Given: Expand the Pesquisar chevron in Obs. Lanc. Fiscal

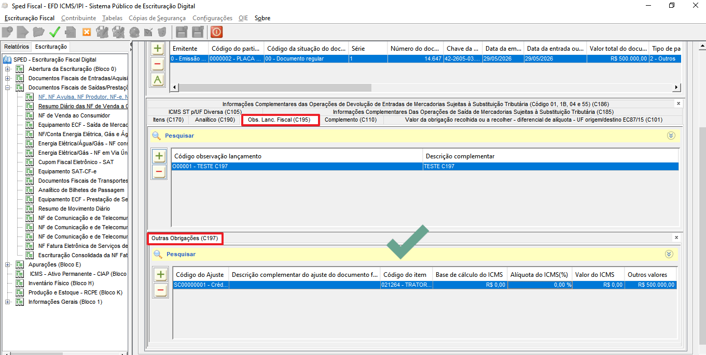Looking at the screenshot, I should click(671, 136).
